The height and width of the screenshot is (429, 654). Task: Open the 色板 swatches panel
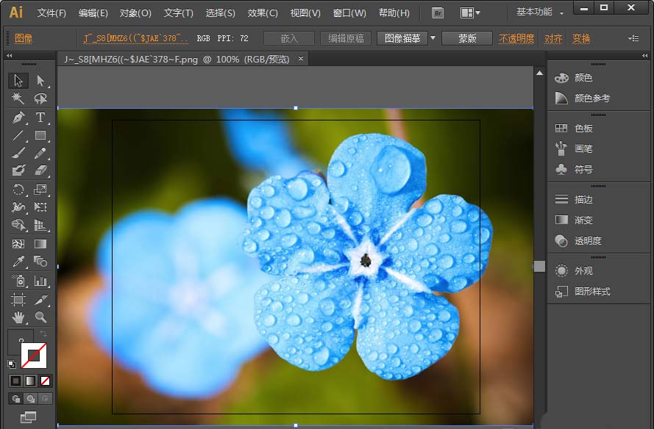(583, 129)
